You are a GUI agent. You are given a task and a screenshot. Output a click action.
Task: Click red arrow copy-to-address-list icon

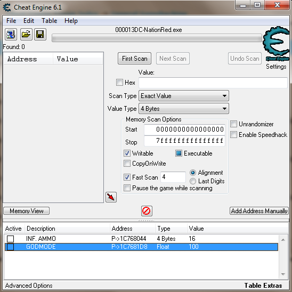coord(111,197)
